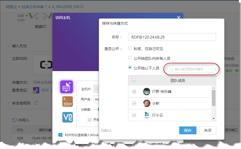Collapse the 接入方式 section
241x149 pixels.
(x=8, y=46)
